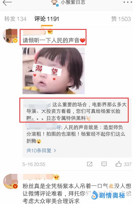Image resolution: width=133 pixels, height=204 pixels.
Task: Tap the reply bubble icon under the first comment
Action: pyautogui.click(x=104, y=164)
